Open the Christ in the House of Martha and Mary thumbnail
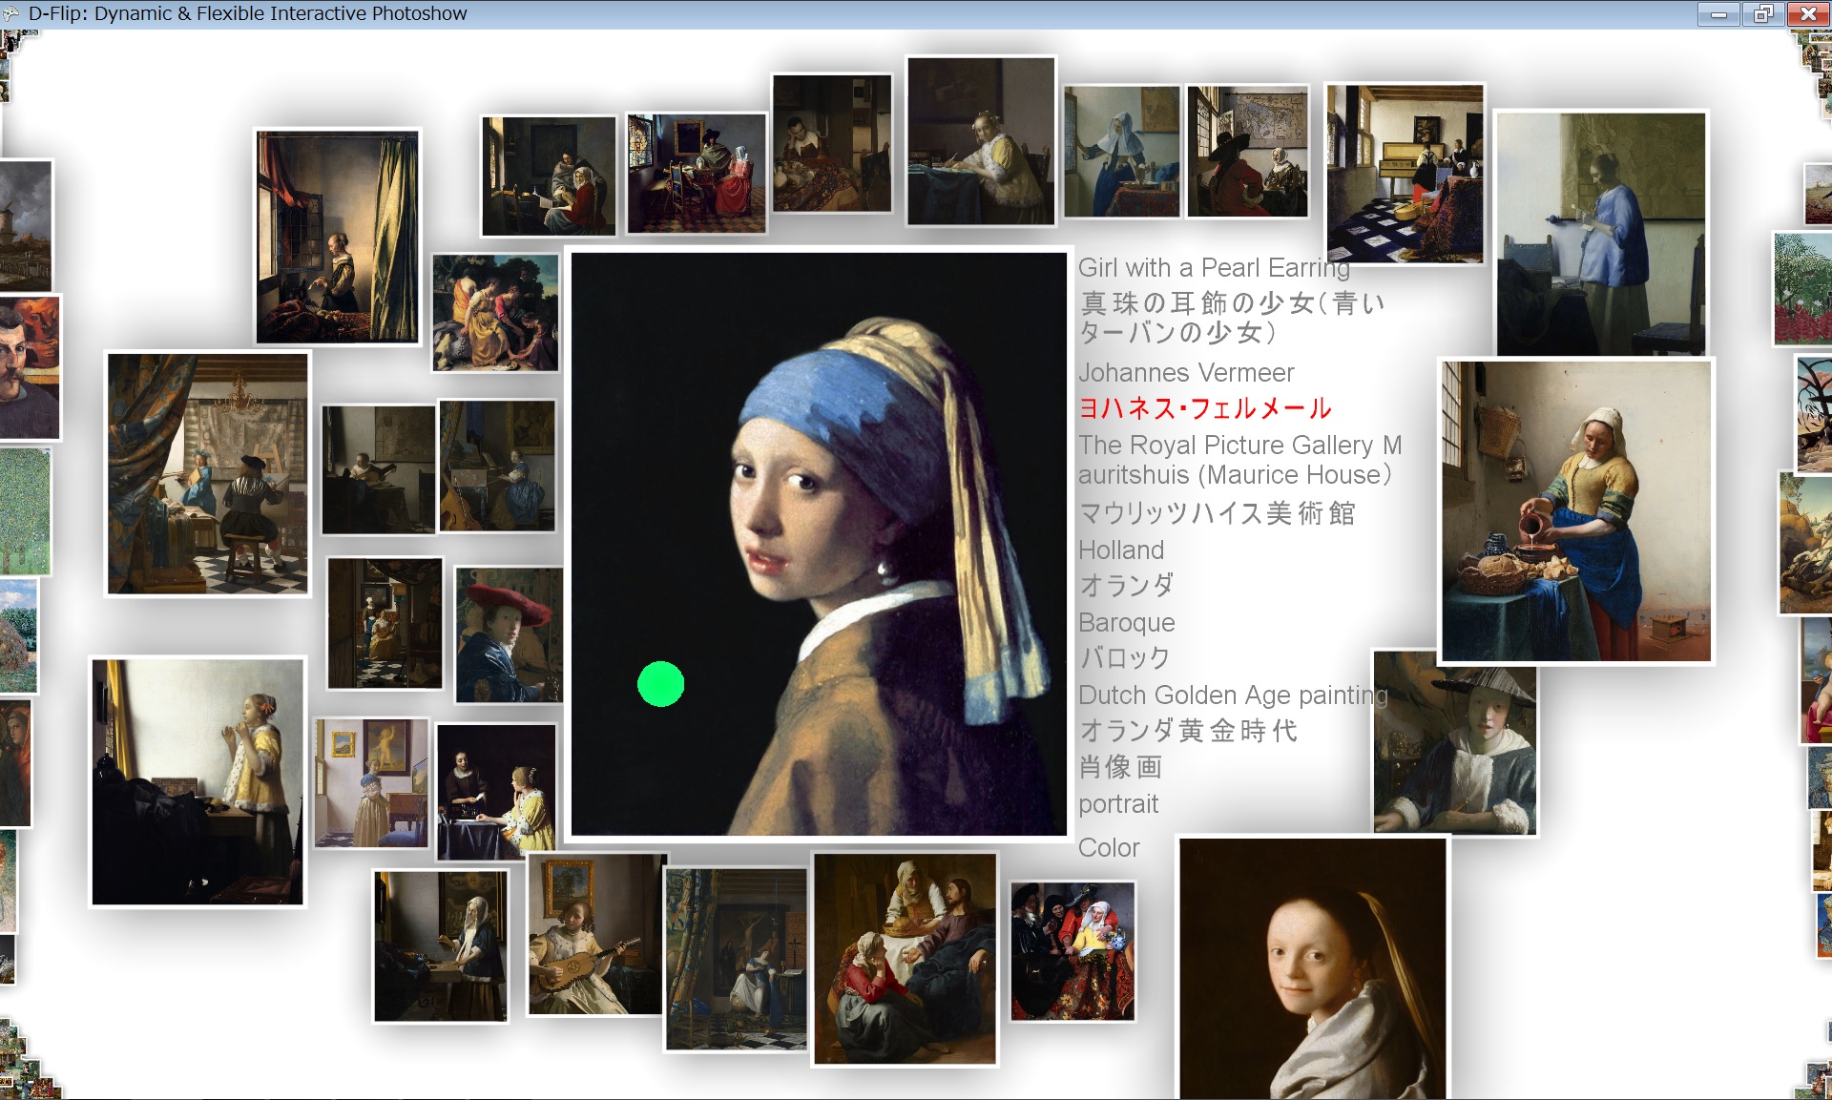 click(x=905, y=959)
